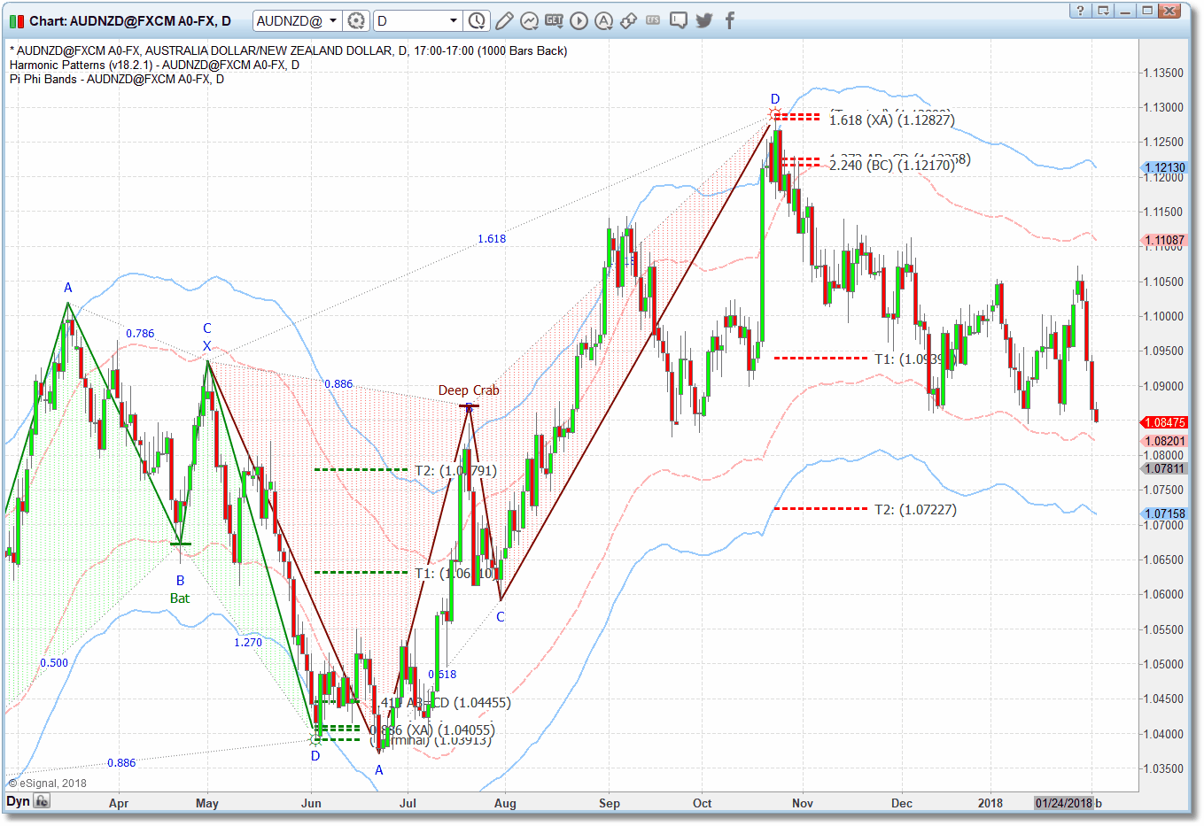Open the speech bubble comment icon
Screen dimensions: 1204x826
coord(679,20)
